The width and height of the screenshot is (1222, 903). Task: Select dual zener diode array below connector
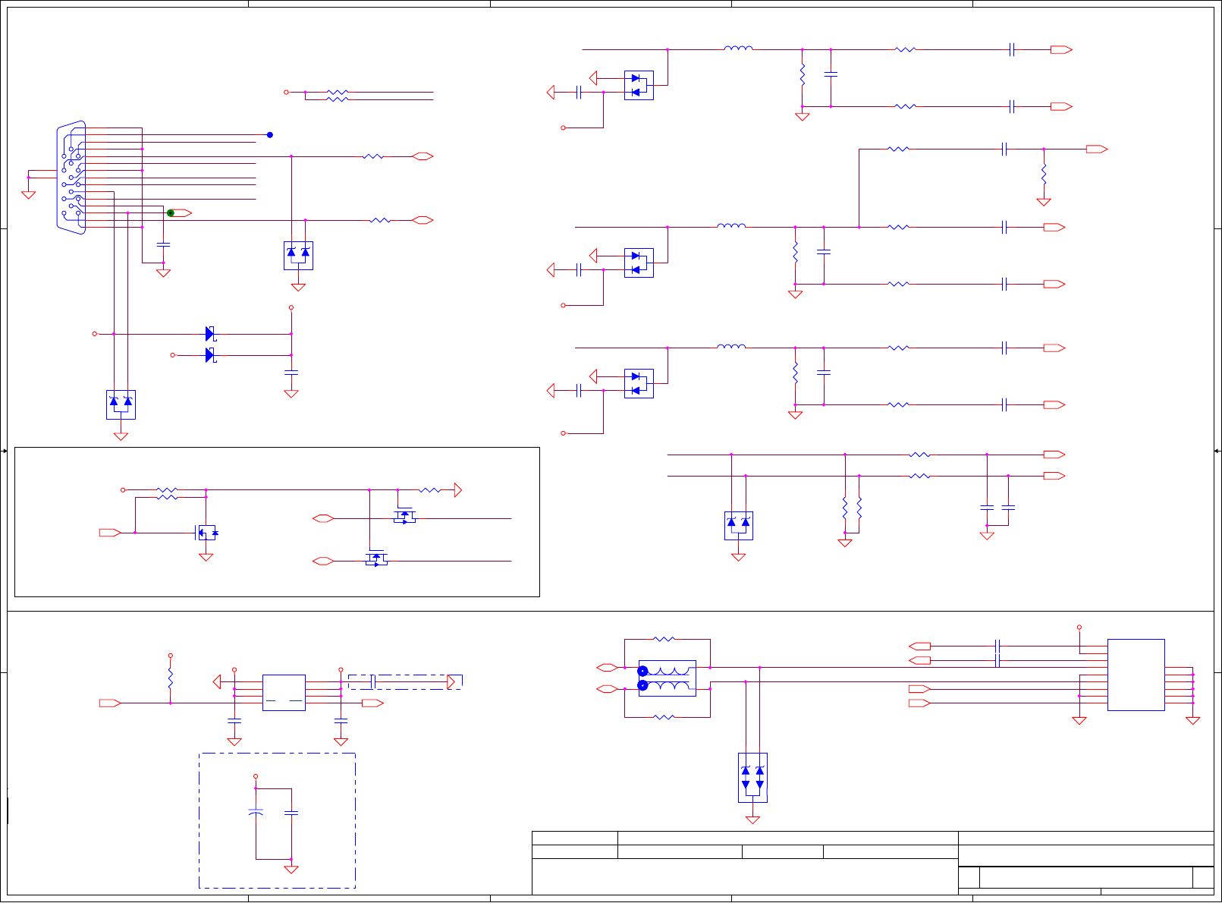pos(121,404)
